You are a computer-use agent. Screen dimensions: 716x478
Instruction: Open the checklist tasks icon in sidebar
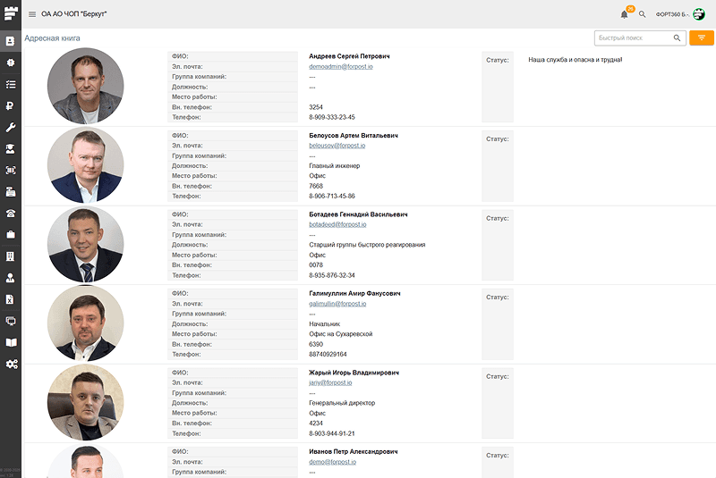(x=11, y=84)
